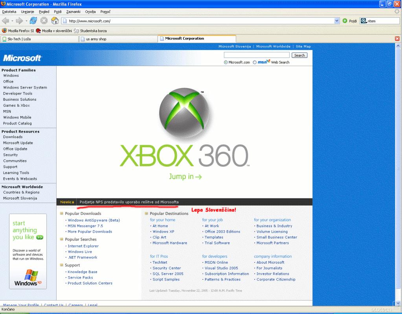Open the Windows Server System sidebar link
Screen dimensions: 402x314
tap(25, 87)
